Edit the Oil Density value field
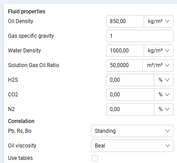This screenshot has width=177, height=163. click(125, 21)
